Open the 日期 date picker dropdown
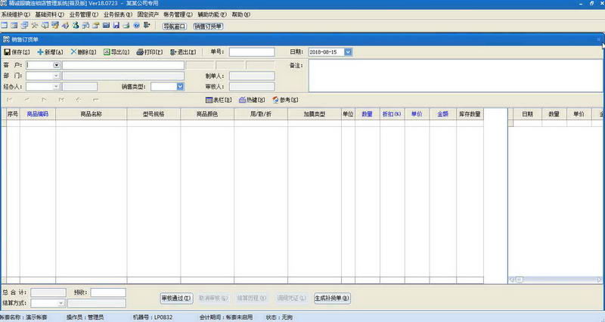The image size is (605, 322). [x=348, y=52]
